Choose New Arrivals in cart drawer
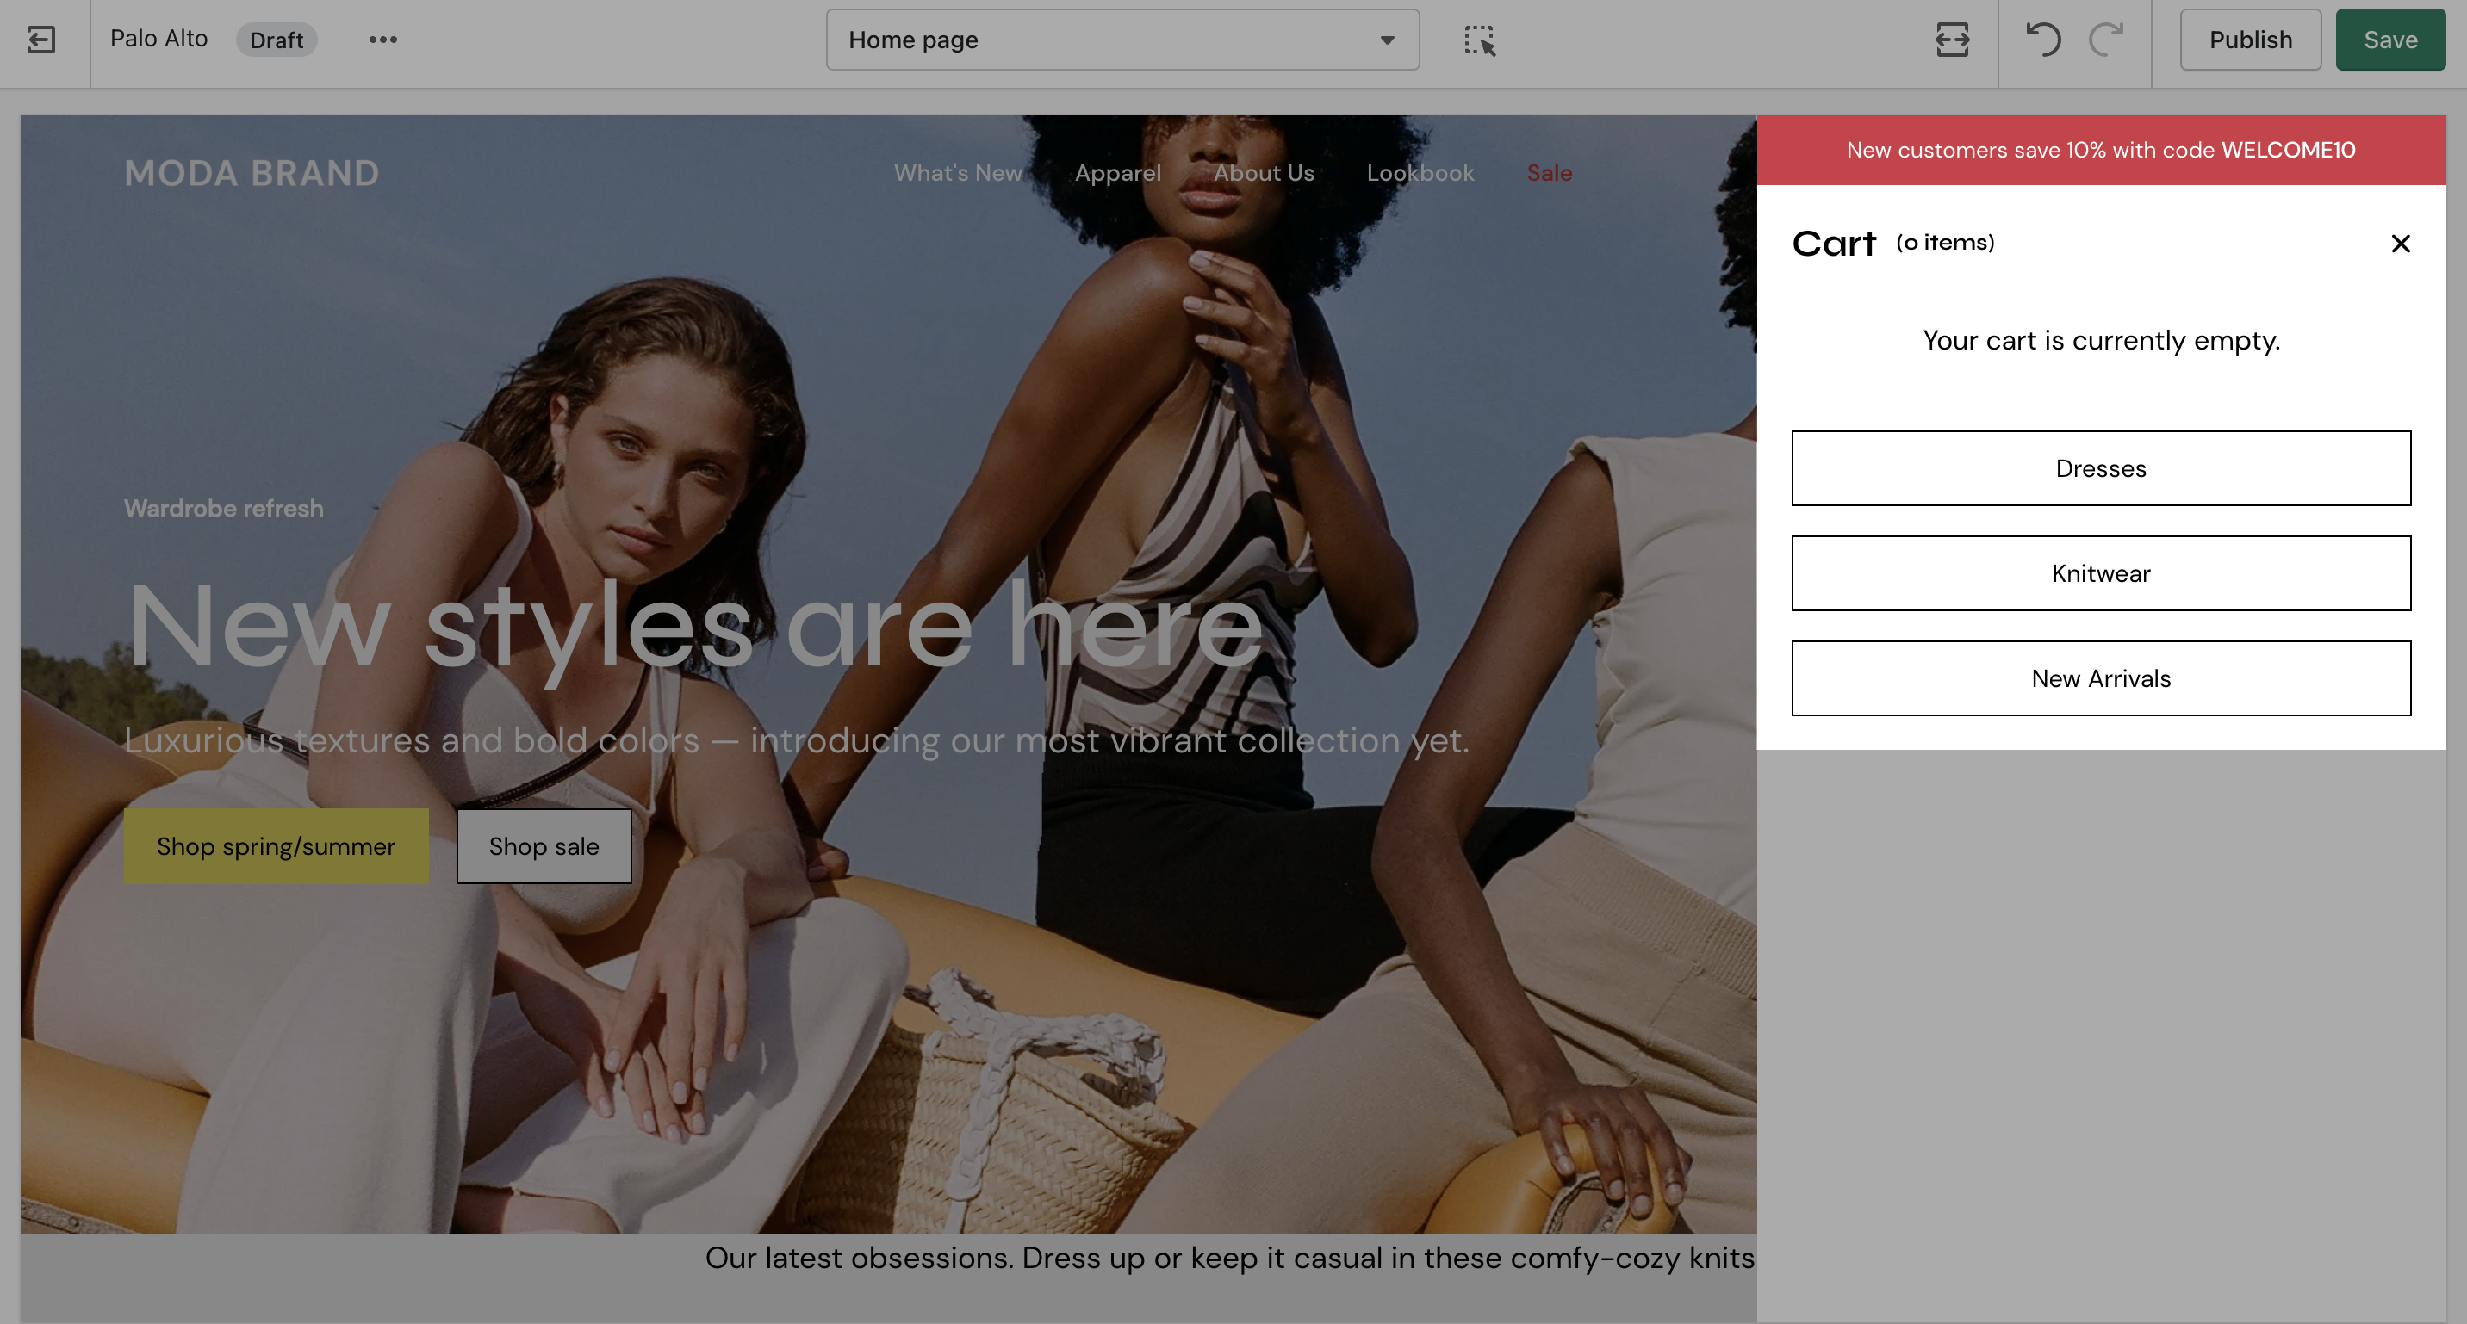Viewport: 2467px width, 1324px height. pyautogui.click(x=2100, y=677)
